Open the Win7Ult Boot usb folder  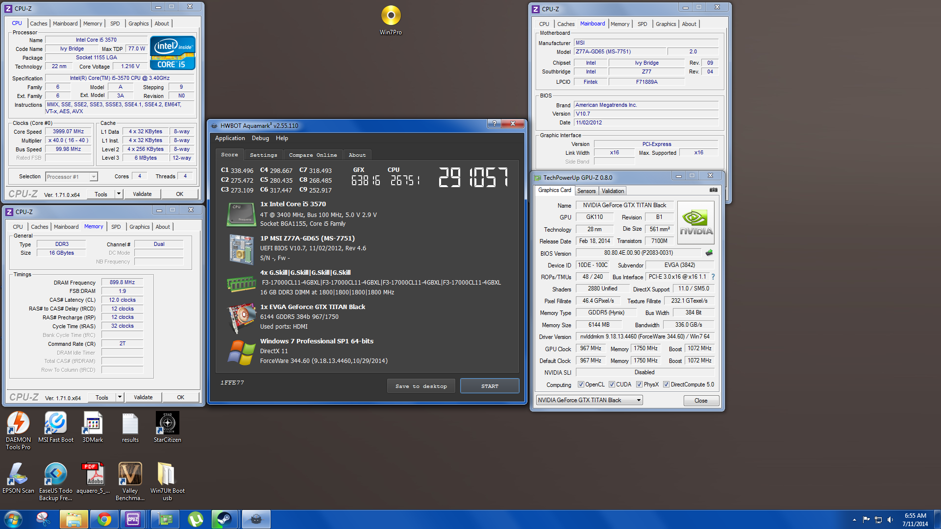point(168,481)
